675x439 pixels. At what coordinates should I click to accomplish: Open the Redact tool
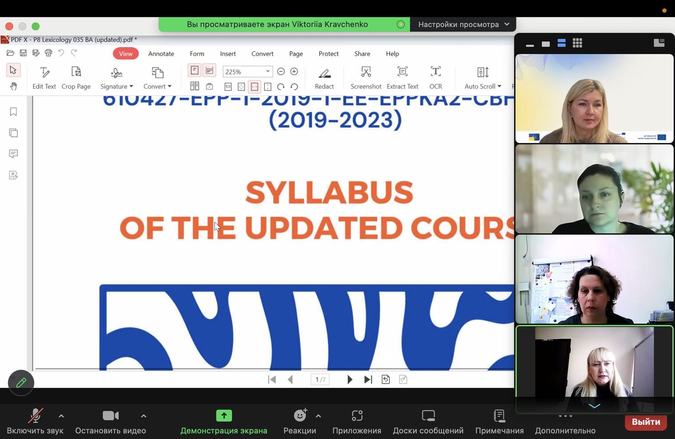point(324,78)
